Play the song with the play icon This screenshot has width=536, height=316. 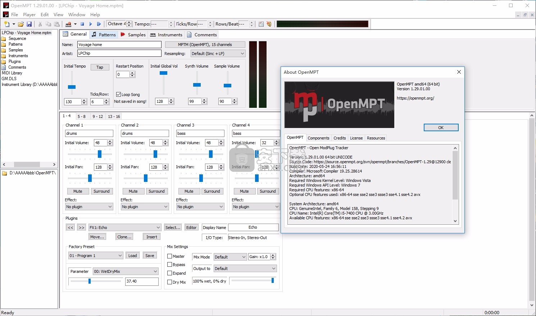(x=90, y=24)
